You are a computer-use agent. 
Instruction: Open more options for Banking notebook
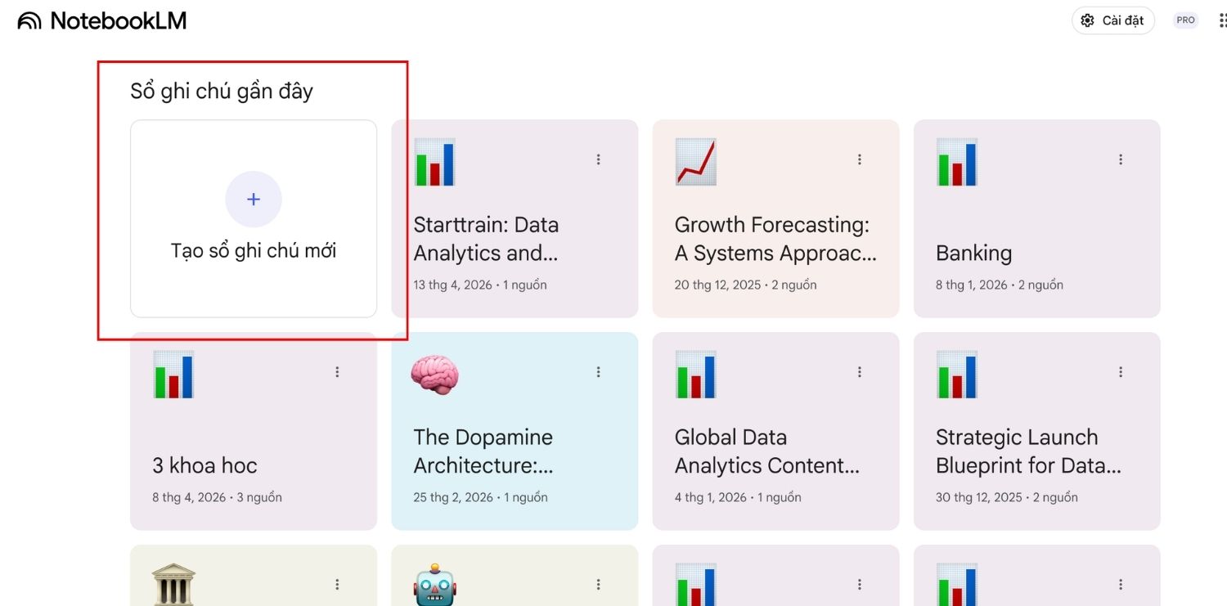[x=1121, y=160]
